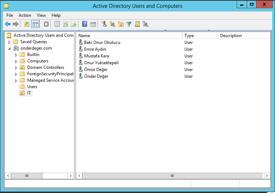Sort by the Name column header
This screenshot has width=275, height=193.
click(129, 36)
